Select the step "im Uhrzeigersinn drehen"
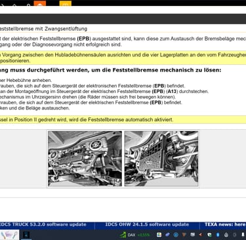 88,97
